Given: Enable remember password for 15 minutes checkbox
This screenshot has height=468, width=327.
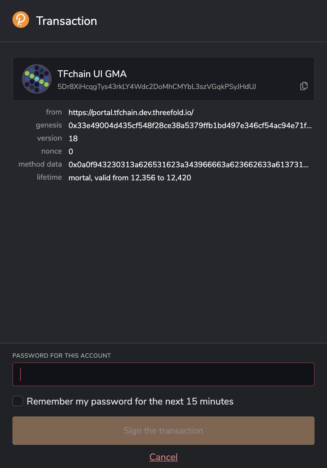Looking at the screenshot, I should 18,401.
